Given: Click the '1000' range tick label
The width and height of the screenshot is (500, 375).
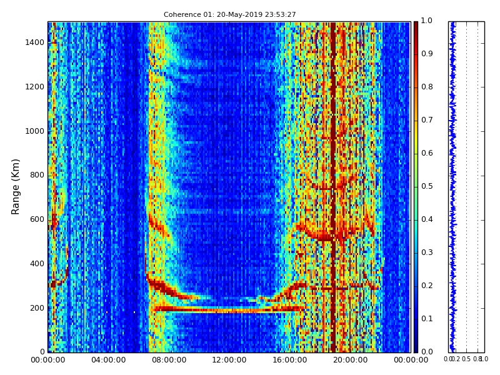Looking at the screenshot, I should [x=34, y=131].
